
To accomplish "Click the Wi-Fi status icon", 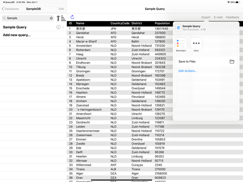I will click(x=228, y=2).
